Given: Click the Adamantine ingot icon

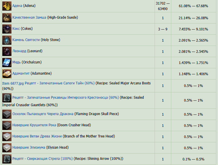Looking at the screenshot, I should [x=7, y=74].
